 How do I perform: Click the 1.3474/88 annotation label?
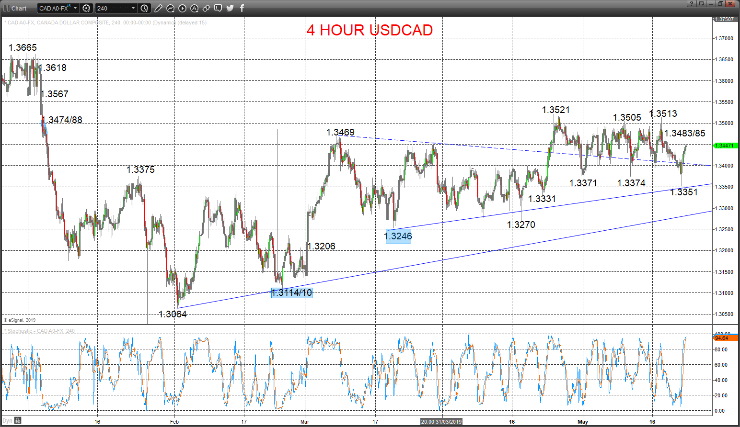[62, 120]
